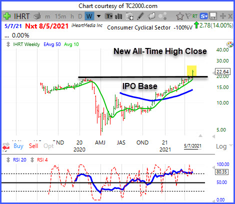
Task: Select the weekly 'W' timeframe
Action: pos(89,16)
